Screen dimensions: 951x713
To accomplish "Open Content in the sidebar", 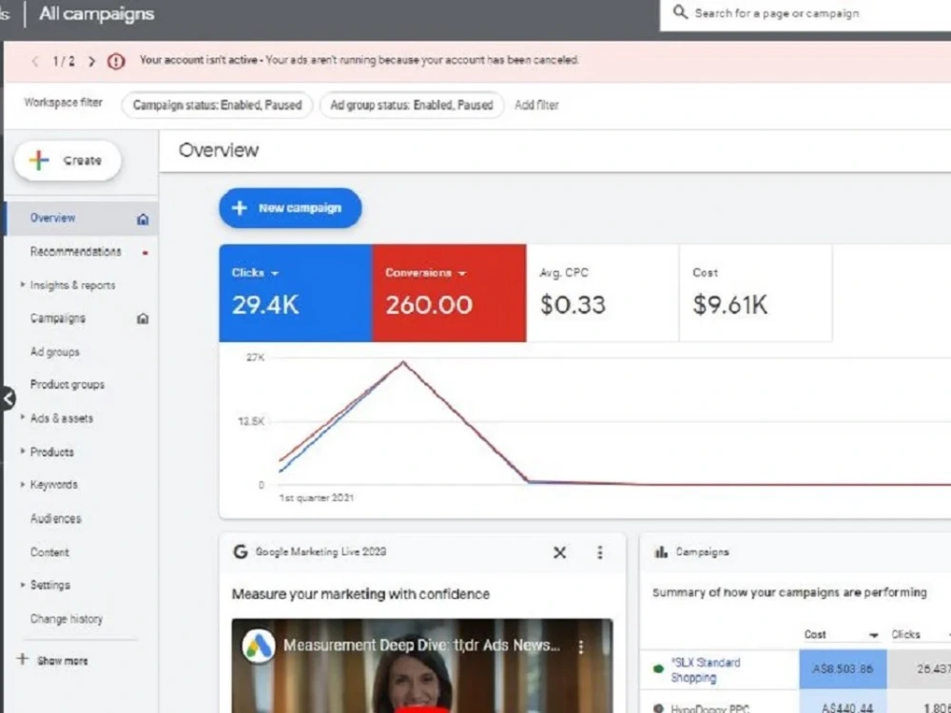I will click(49, 552).
